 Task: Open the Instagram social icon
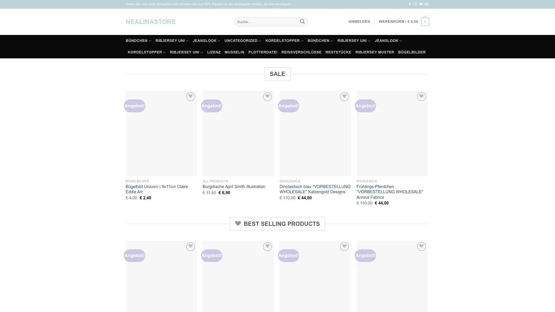pos(415,4)
